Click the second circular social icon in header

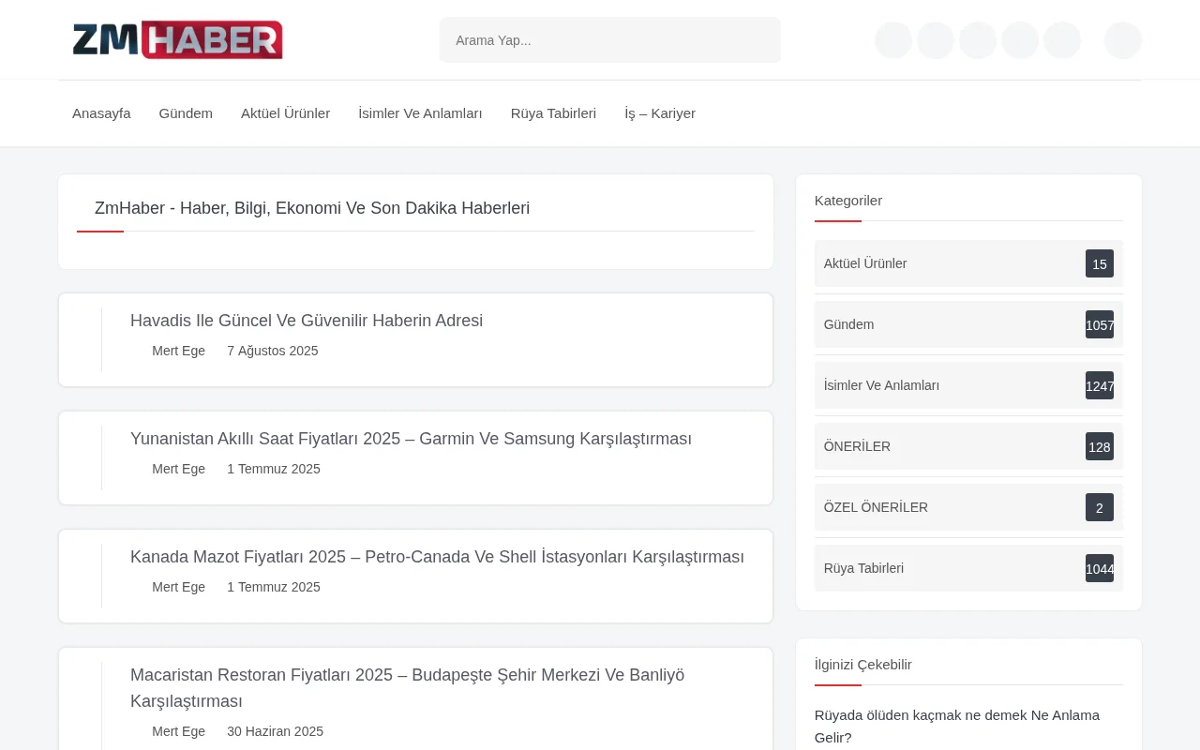[935, 40]
